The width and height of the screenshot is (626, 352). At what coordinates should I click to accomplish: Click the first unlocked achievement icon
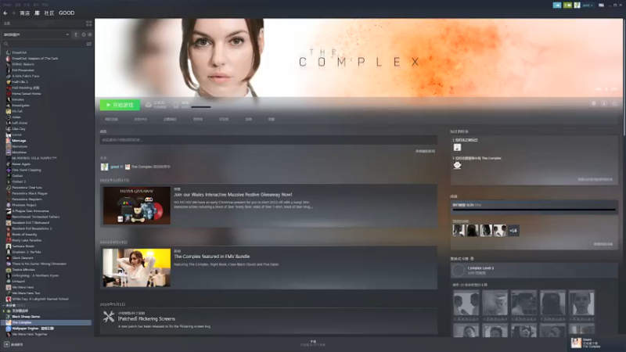click(459, 230)
